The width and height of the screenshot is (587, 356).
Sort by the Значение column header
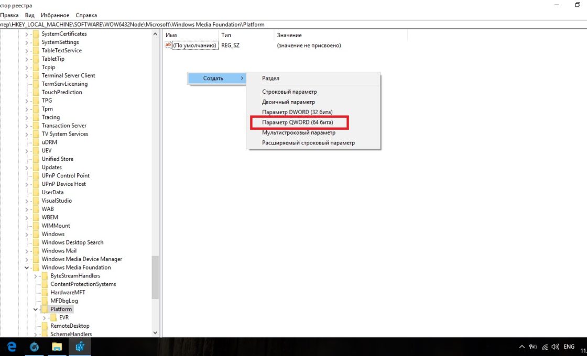click(340, 35)
